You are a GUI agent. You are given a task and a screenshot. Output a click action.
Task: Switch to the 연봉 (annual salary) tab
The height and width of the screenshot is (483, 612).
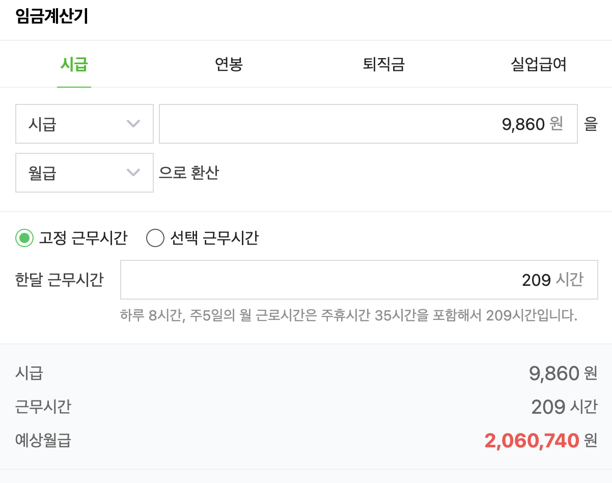(229, 64)
